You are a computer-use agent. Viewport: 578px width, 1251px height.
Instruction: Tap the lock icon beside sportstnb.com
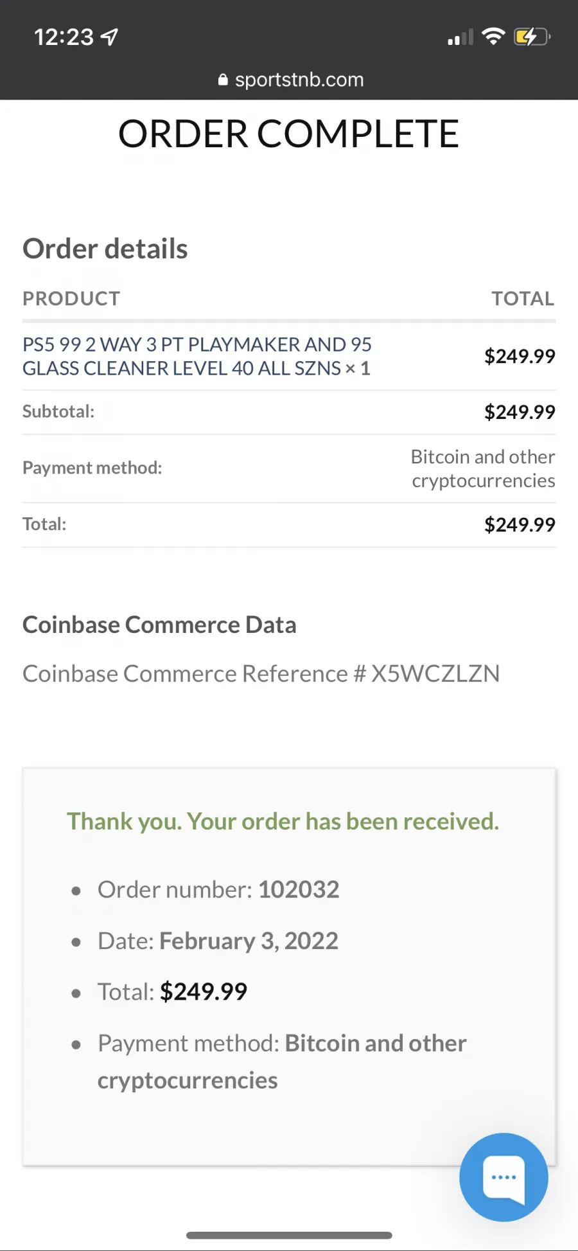click(x=223, y=80)
